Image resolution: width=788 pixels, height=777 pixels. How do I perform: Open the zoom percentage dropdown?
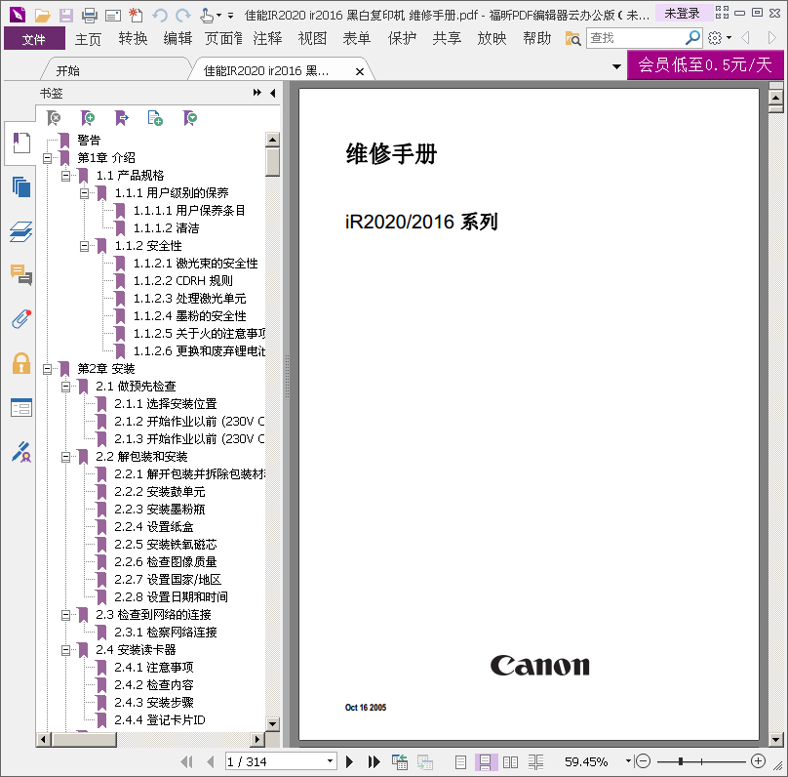[628, 761]
